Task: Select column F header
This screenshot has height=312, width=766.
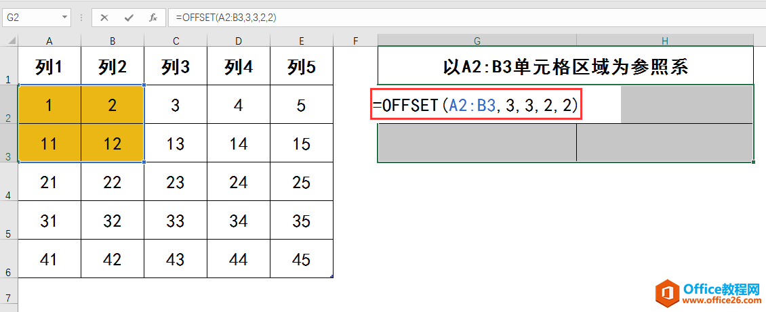Action: [355, 41]
